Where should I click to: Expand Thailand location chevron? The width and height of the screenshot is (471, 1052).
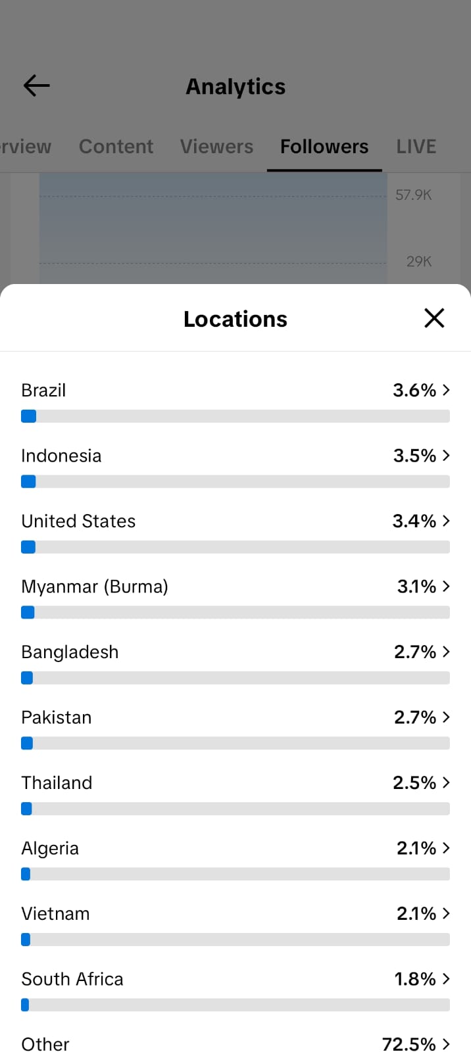pyautogui.click(x=446, y=782)
